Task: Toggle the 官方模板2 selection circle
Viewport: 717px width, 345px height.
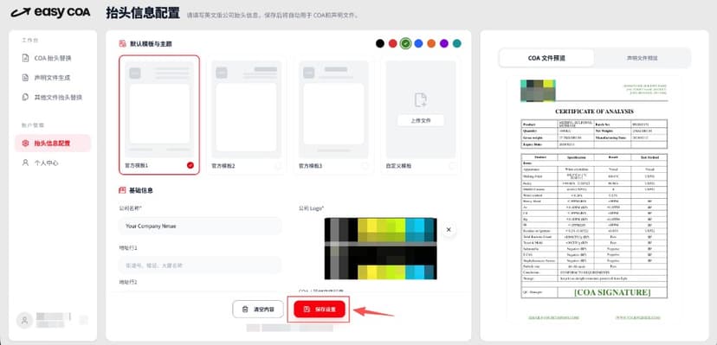Action: point(278,166)
